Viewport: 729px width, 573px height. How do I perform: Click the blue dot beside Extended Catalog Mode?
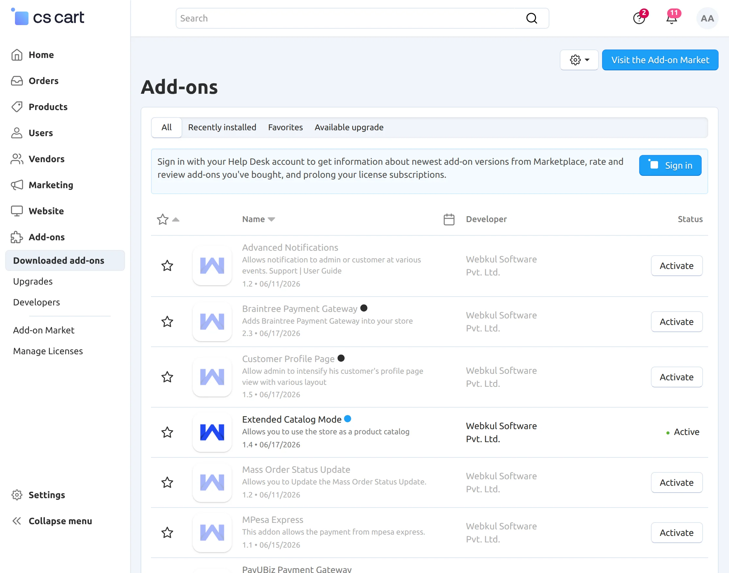tap(348, 419)
